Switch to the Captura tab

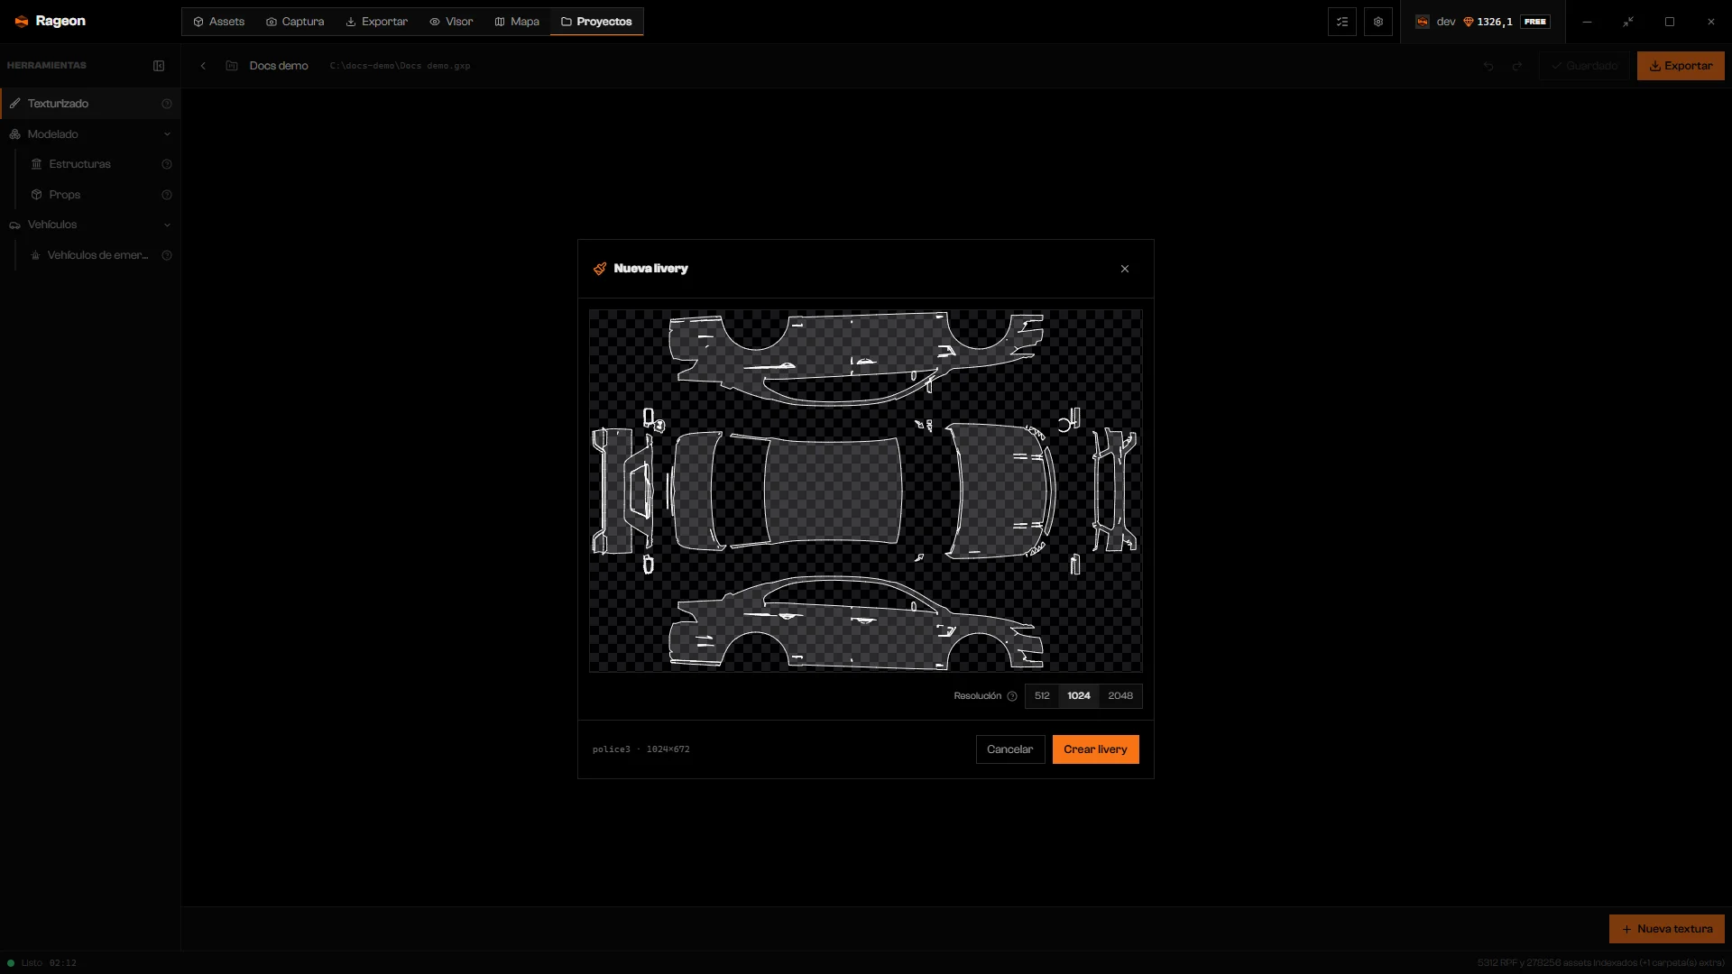click(x=295, y=22)
